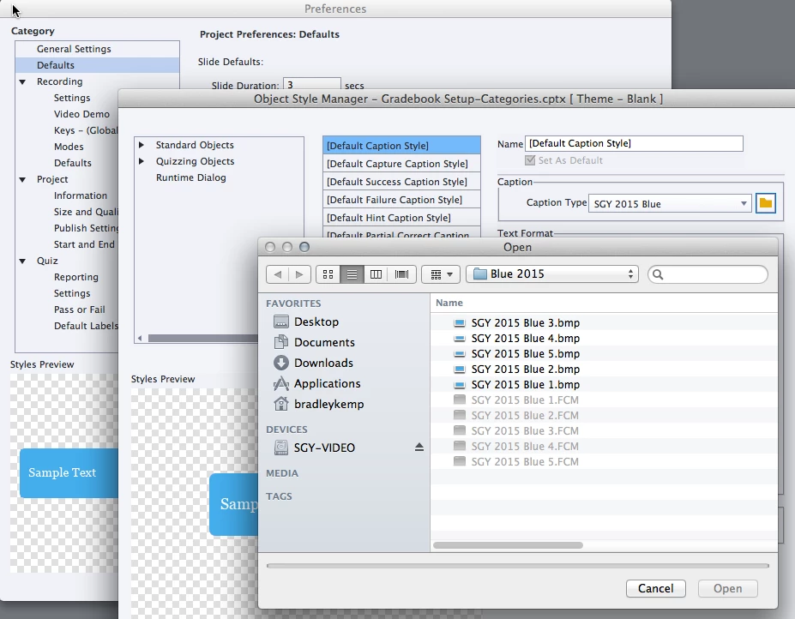This screenshot has height=619, width=795.
Task: Click the Slide Duration field in Preferences
Action: point(312,84)
